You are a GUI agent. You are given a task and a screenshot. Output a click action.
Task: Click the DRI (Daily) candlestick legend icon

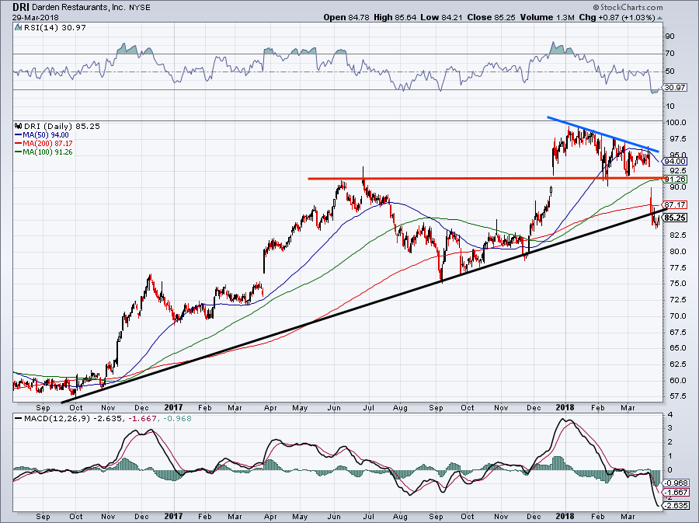click(18, 126)
